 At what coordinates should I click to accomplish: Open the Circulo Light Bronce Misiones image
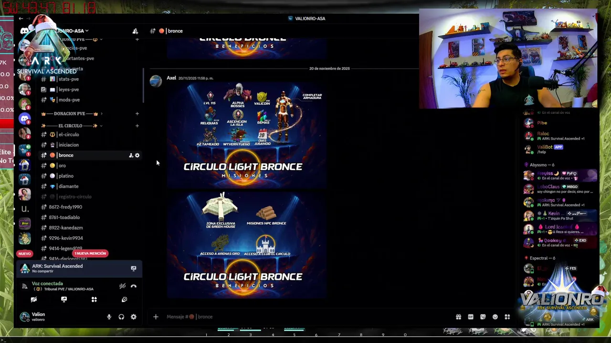247,135
